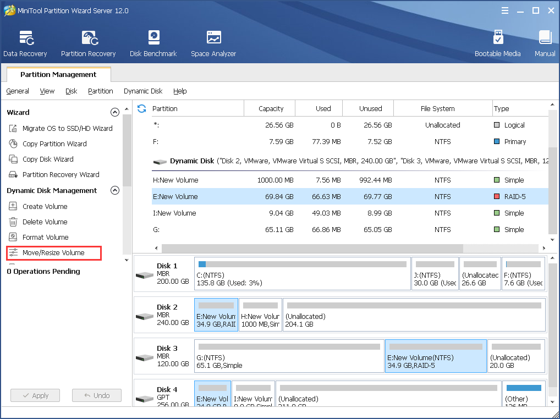
Task: Select the F: partition row
Action: click(350, 141)
